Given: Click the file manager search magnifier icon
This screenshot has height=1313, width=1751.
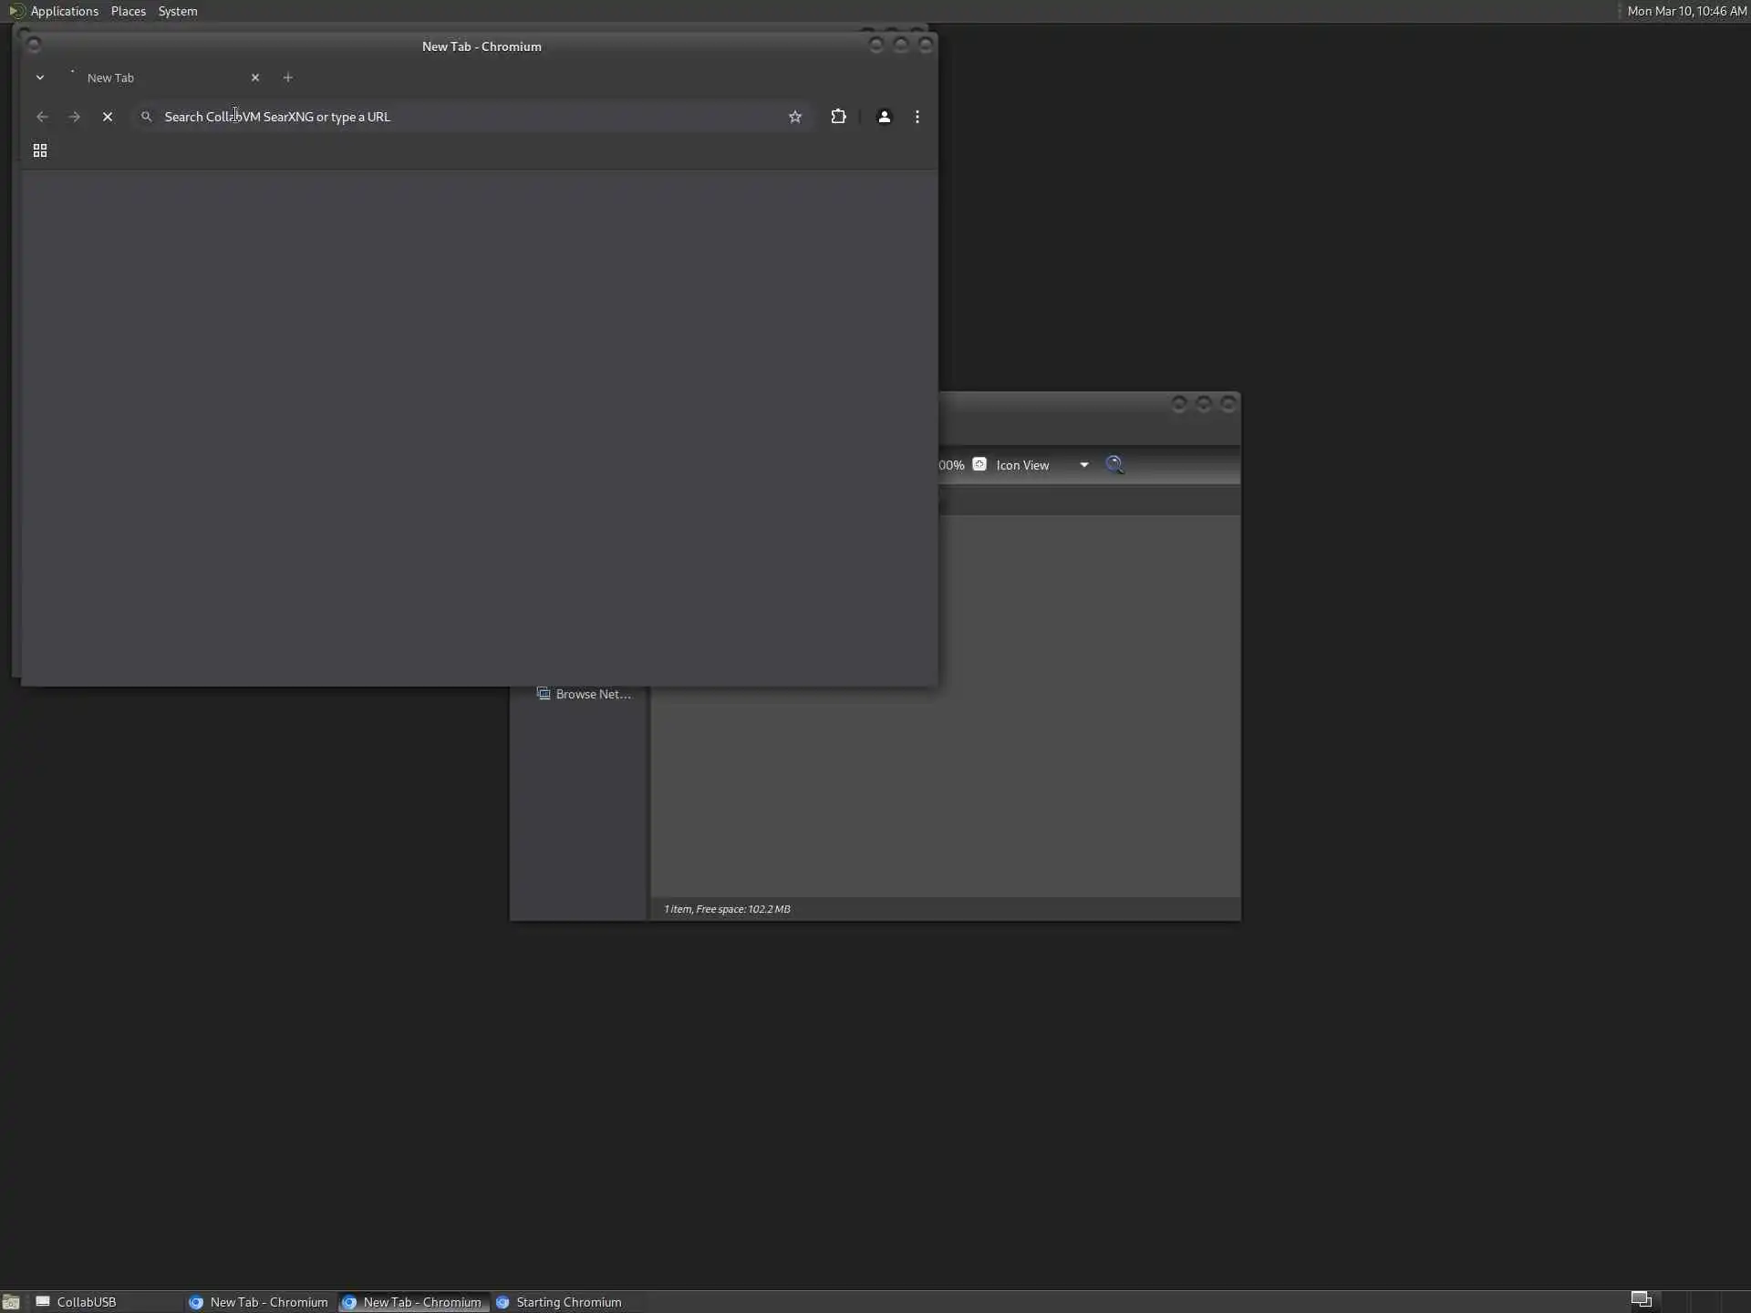Looking at the screenshot, I should (x=1114, y=465).
